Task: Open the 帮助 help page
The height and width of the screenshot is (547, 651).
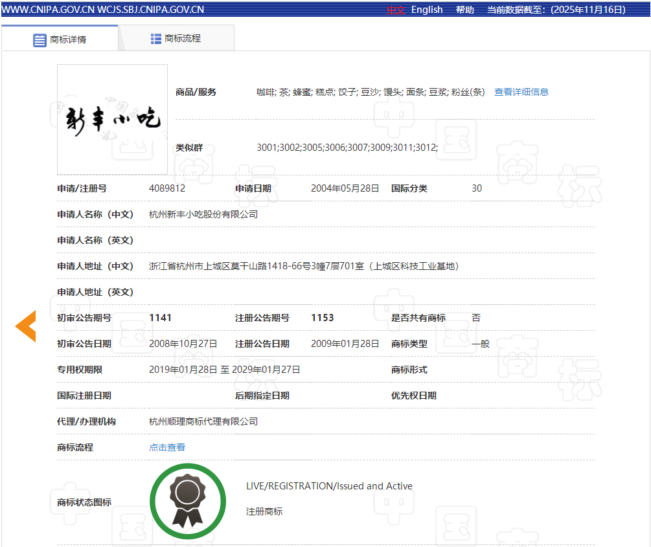Action: tap(464, 10)
